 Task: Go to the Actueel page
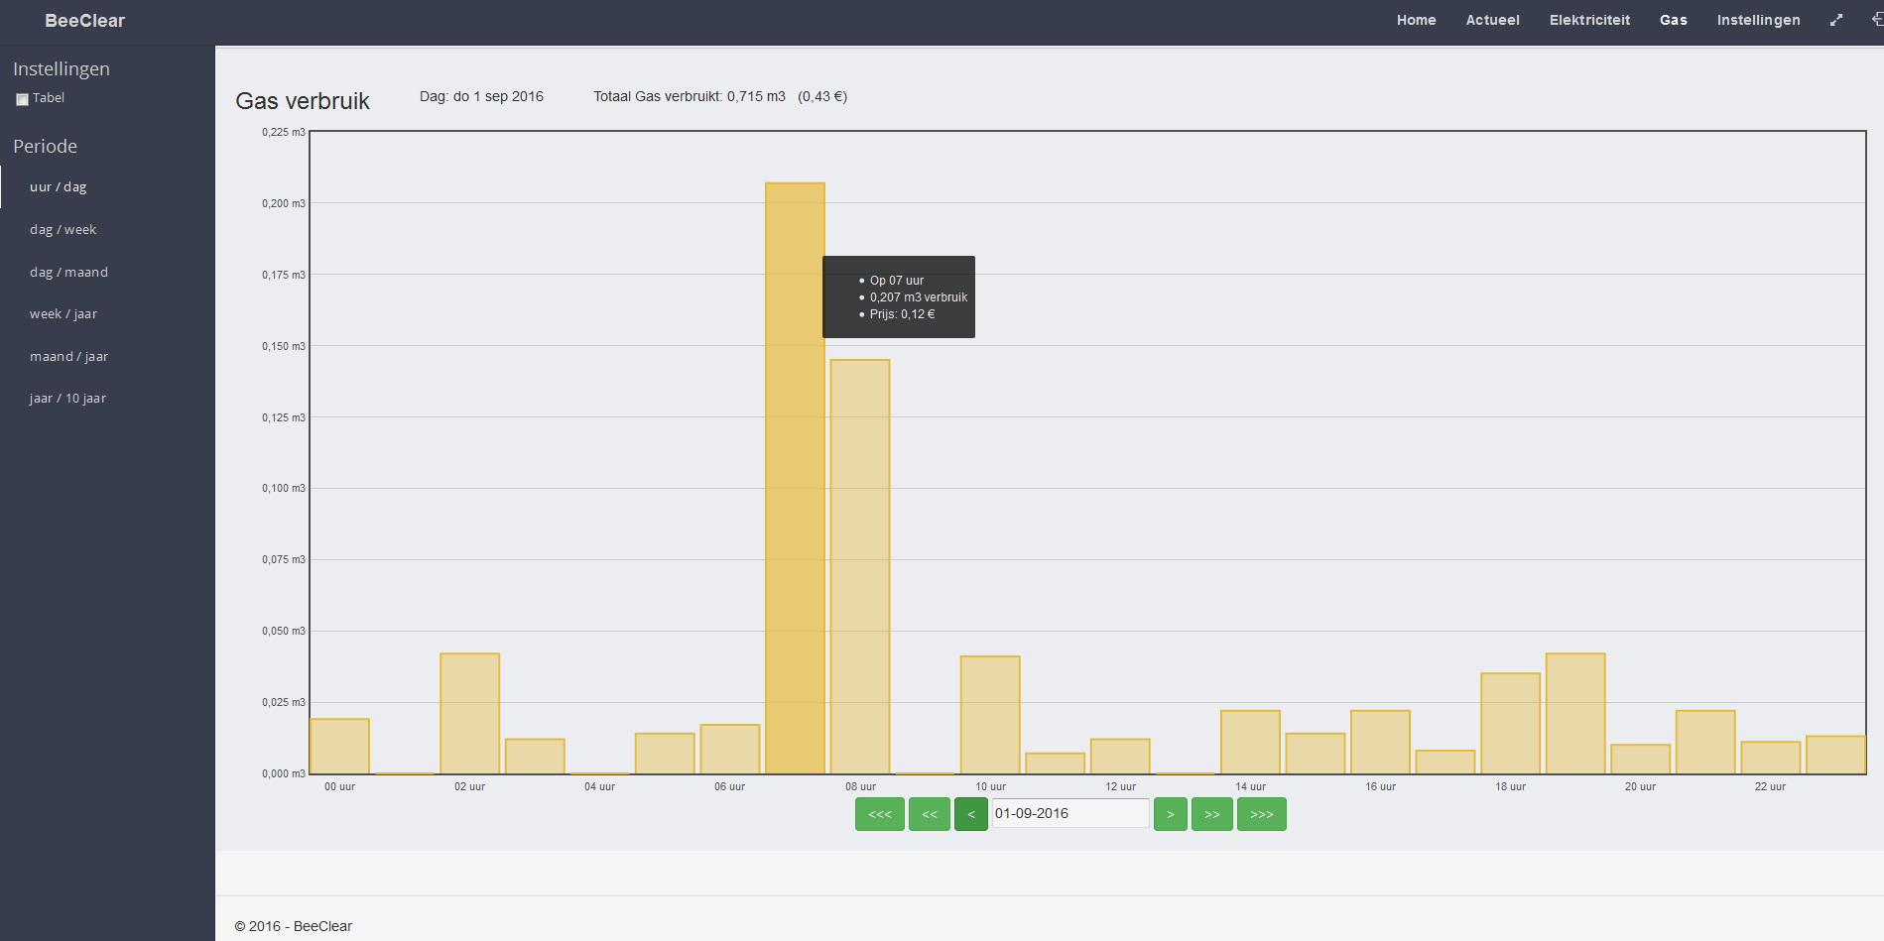[x=1492, y=20]
